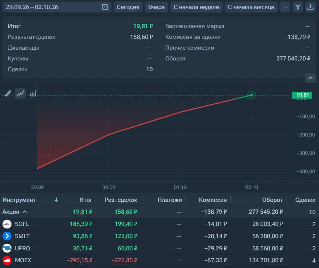Select the Сегодня period button
Image resolution: width=319 pixels, height=268 pixels.
(x=128, y=7)
